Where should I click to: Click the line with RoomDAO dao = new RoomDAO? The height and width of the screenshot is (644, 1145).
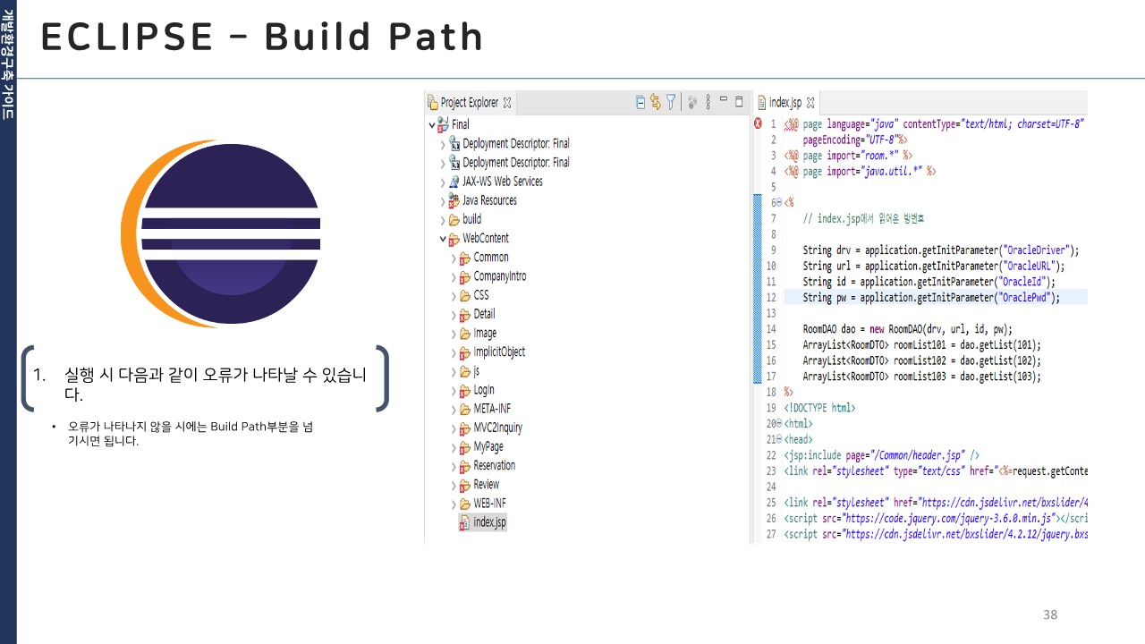(908, 329)
